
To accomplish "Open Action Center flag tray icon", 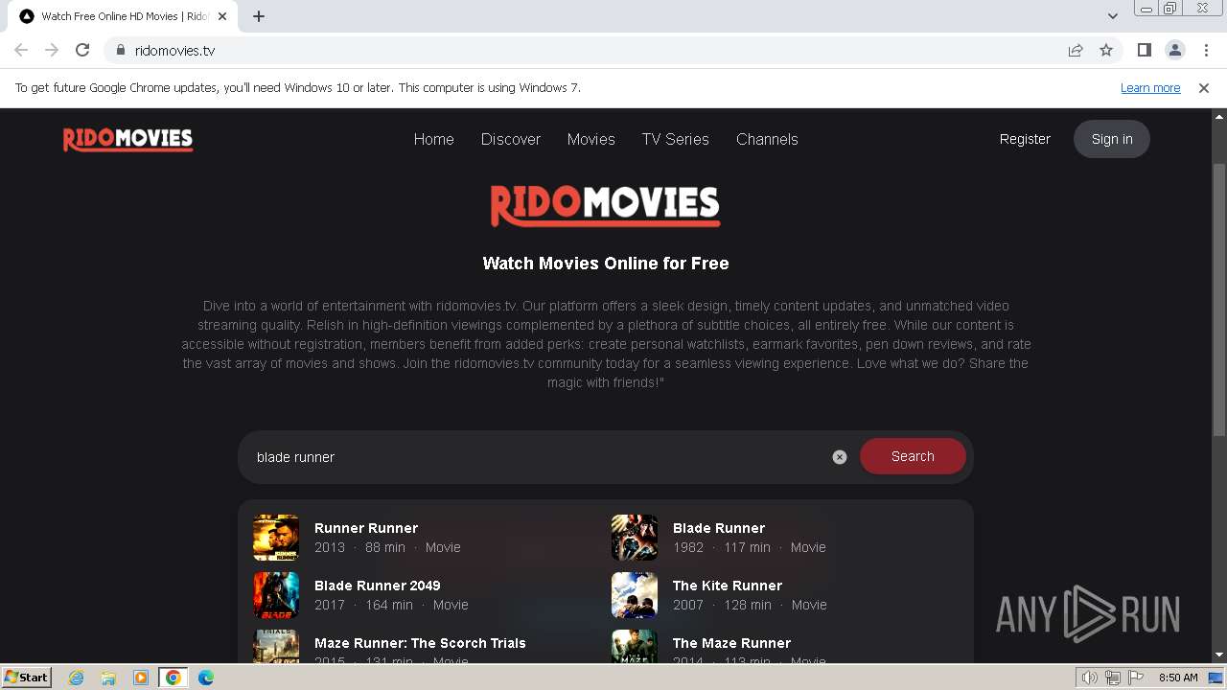I will coord(1135,678).
